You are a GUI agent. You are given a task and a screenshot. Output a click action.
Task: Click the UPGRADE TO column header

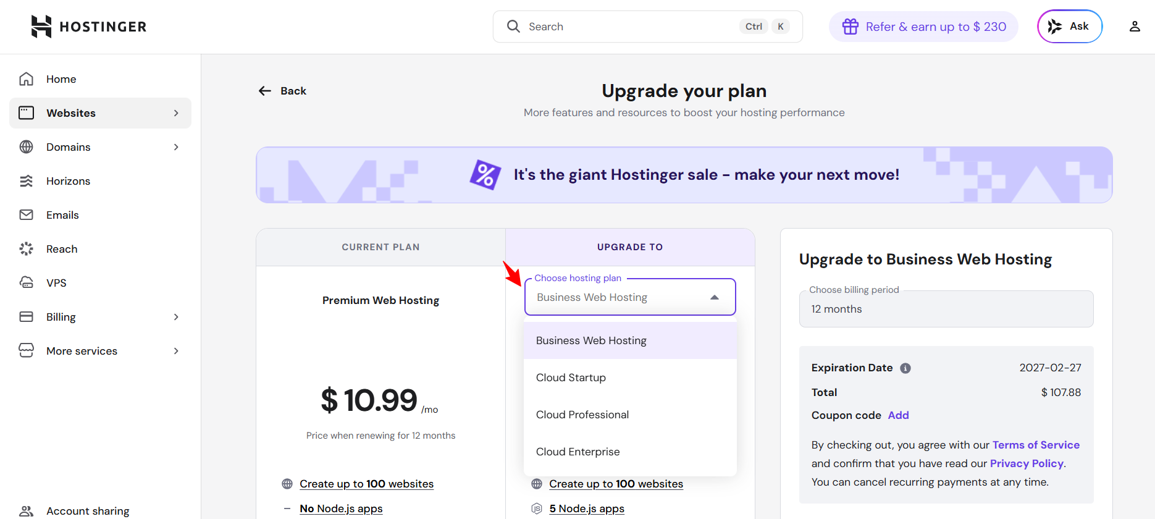(x=630, y=247)
